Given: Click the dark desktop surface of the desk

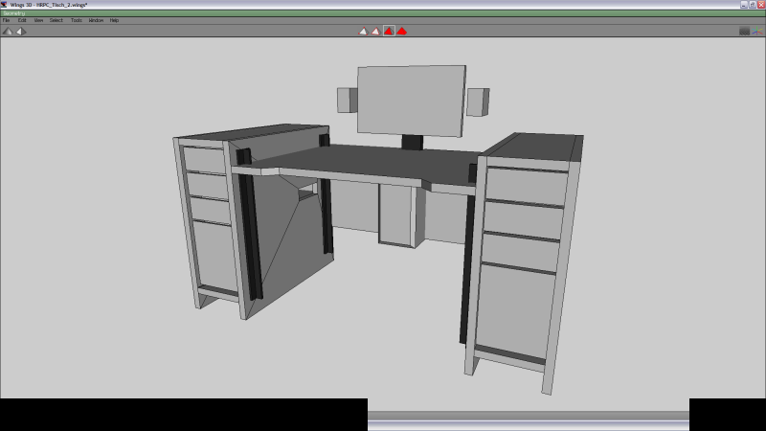Looking at the screenshot, I should 383,161.
